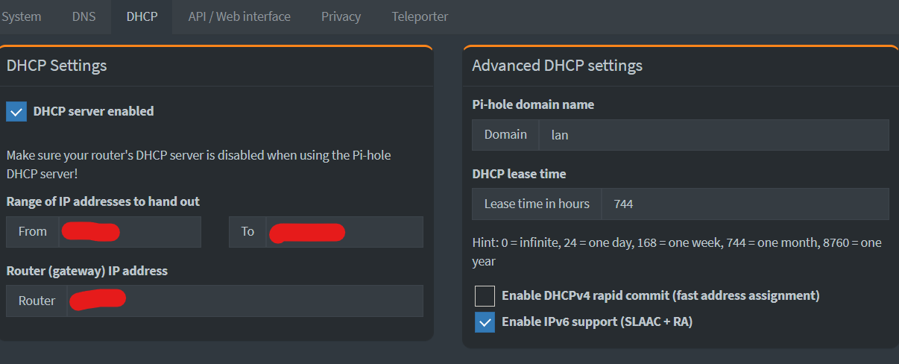The image size is (899, 364).
Task: Click the To IP address input field
Action: tap(344, 232)
